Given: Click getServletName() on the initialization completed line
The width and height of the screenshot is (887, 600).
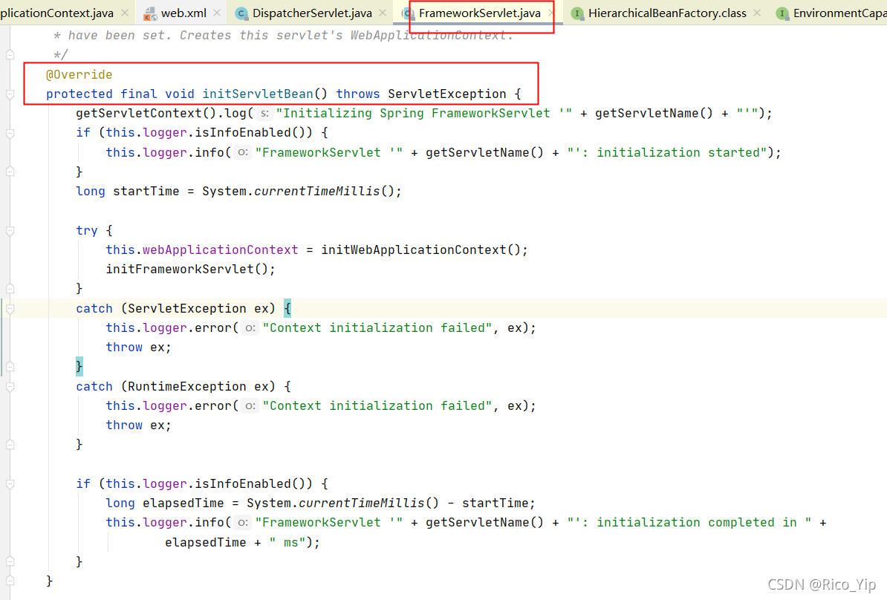Looking at the screenshot, I should 484,523.
